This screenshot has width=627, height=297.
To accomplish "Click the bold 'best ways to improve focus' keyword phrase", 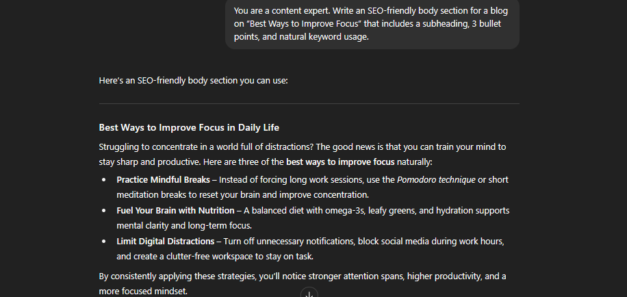I will [x=340, y=162].
